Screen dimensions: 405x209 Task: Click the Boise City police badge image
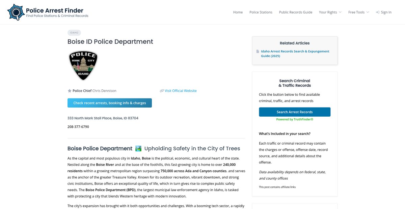pyautogui.click(x=83, y=65)
